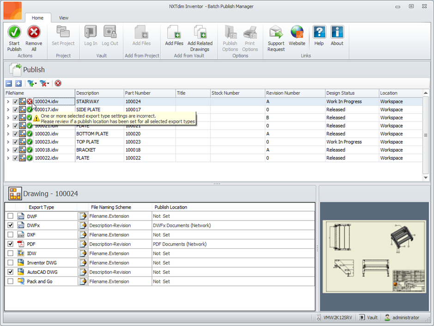Enable the IDW export type checkbox
The width and height of the screenshot is (434, 326).
11,253
